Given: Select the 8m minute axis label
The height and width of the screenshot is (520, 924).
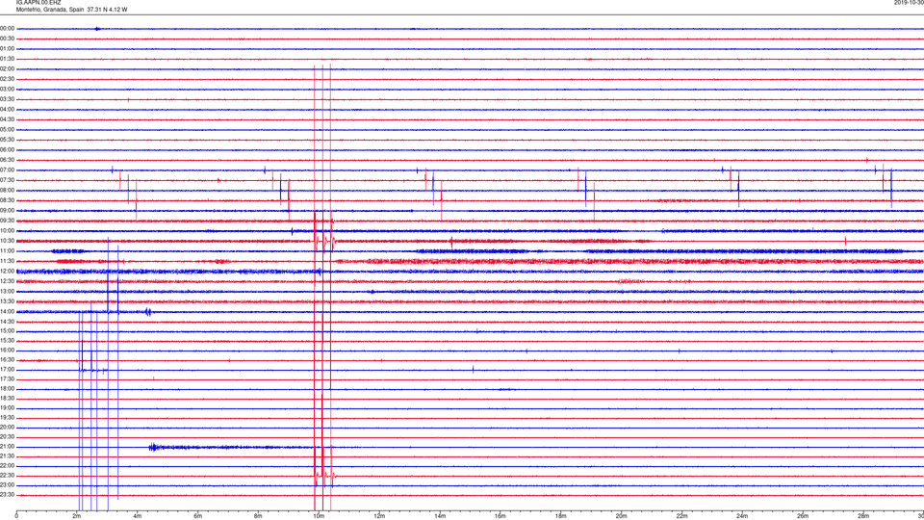Looking at the screenshot, I should (258, 516).
